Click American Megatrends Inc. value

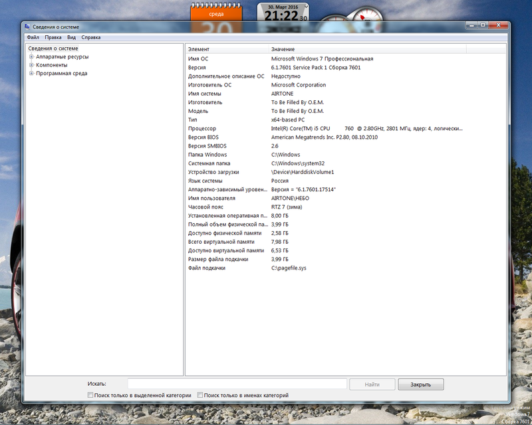(x=325, y=137)
